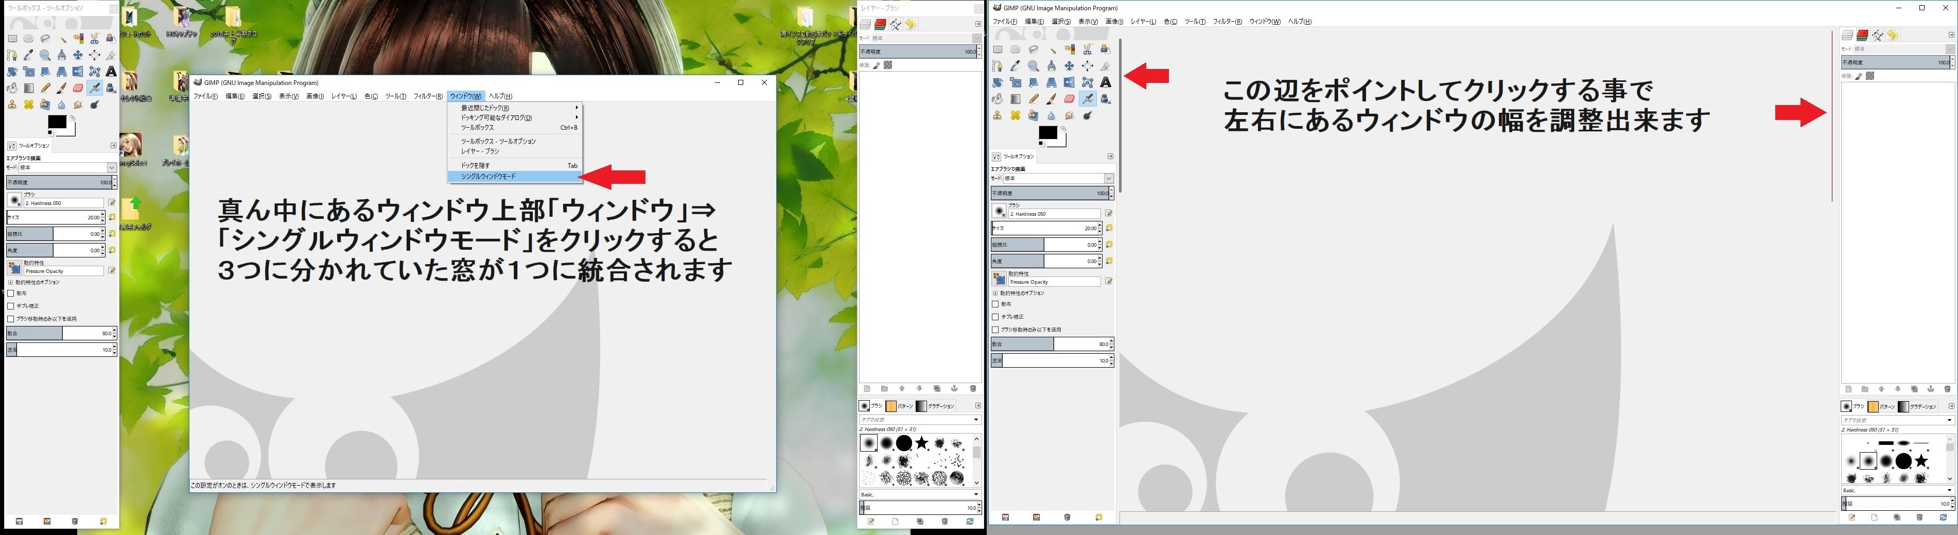This screenshot has height=535, width=1958.
Task: Enable 手ブレ補正 checkbox in single-window GIMP
Action: point(995,317)
